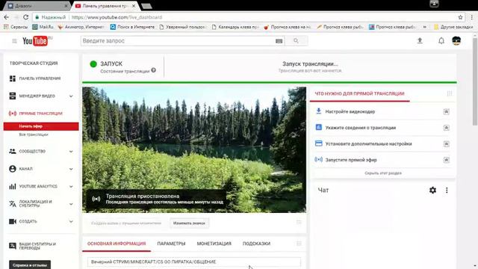Click the checklist panel drag-handle grid icon

[x=450, y=93]
